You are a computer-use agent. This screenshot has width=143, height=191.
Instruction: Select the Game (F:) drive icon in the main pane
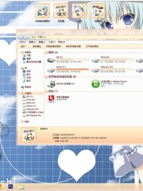(x=51, y=70)
